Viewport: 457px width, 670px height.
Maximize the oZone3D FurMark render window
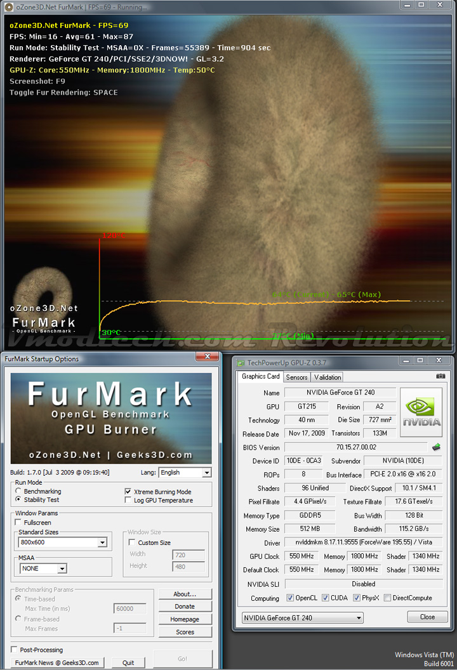click(421, 4)
